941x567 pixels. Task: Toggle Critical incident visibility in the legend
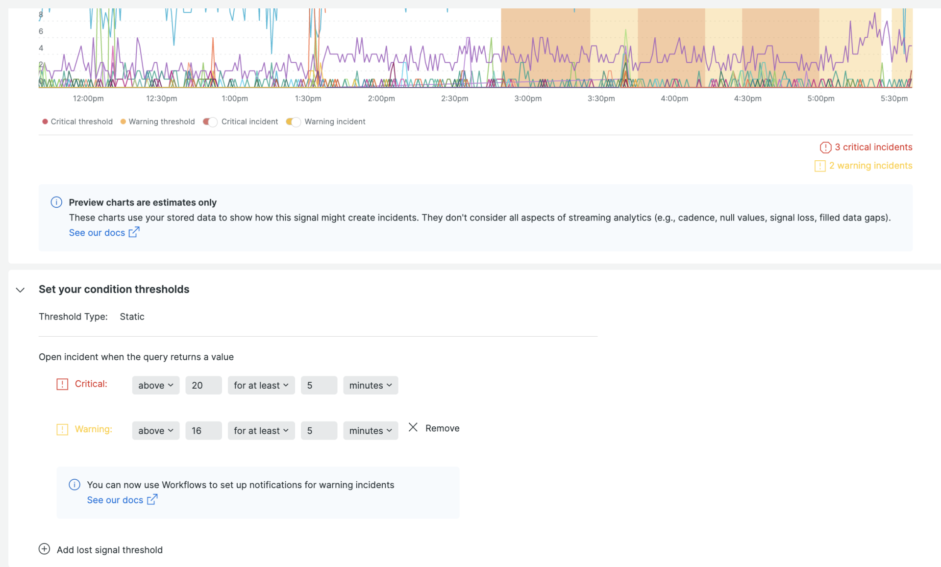210,122
